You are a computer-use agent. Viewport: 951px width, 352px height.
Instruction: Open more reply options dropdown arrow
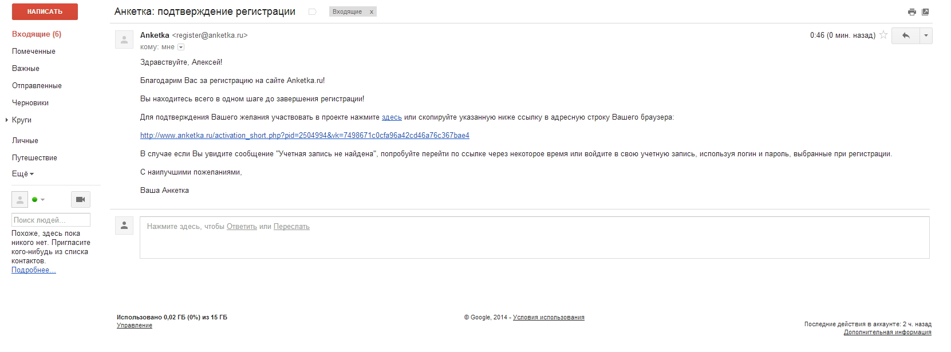(x=926, y=35)
